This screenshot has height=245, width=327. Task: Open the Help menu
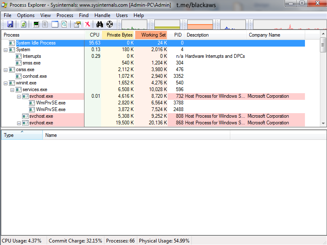tap(139, 15)
